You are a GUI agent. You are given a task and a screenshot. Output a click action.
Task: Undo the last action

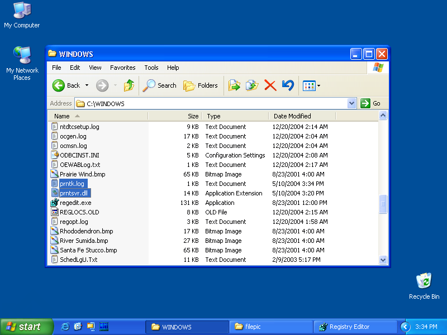tap(288, 85)
